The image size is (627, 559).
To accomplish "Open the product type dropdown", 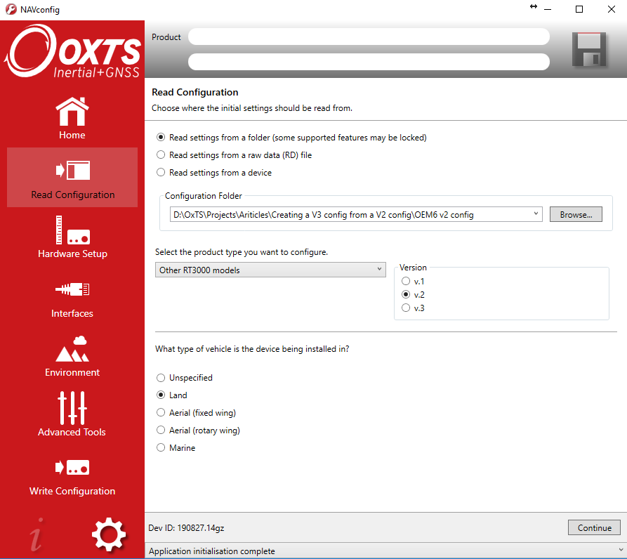I will click(x=270, y=270).
